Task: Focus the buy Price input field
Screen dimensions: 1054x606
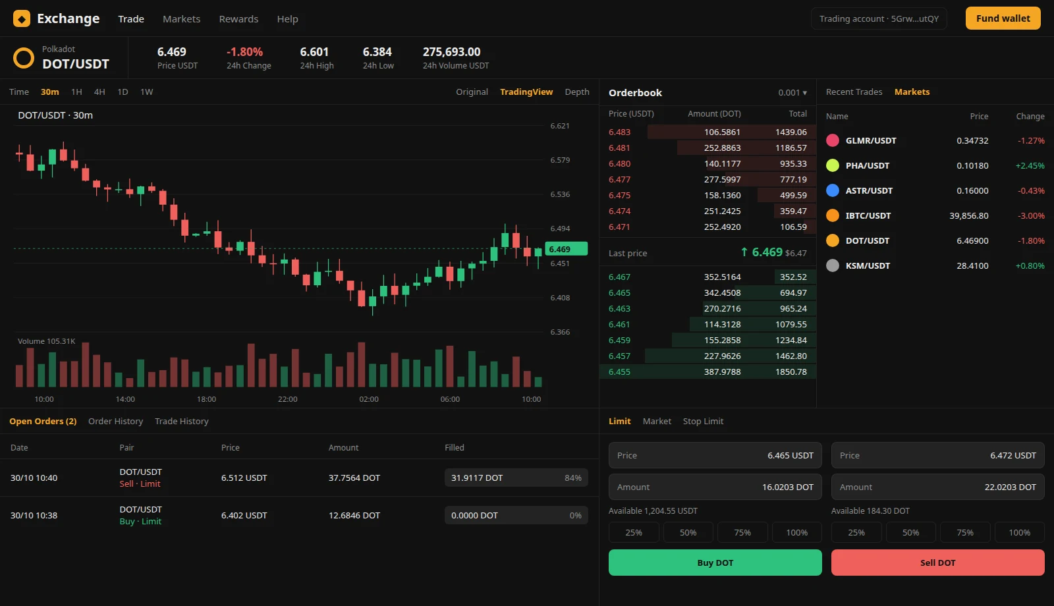Action: click(x=715, y=455)
